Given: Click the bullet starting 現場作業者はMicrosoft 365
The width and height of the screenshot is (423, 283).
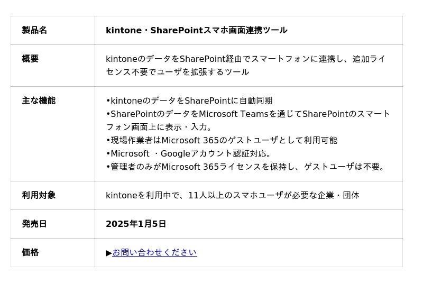Looking at the screenshot, I should 222,141.
